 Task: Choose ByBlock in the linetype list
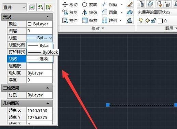(43, 52)
